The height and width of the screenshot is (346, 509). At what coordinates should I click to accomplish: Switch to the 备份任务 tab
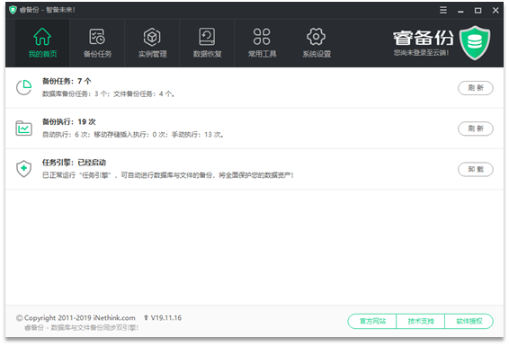click(97, 43)
